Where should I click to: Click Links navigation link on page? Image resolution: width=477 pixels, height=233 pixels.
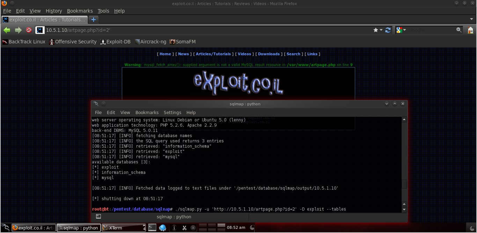tap(312, 54)
